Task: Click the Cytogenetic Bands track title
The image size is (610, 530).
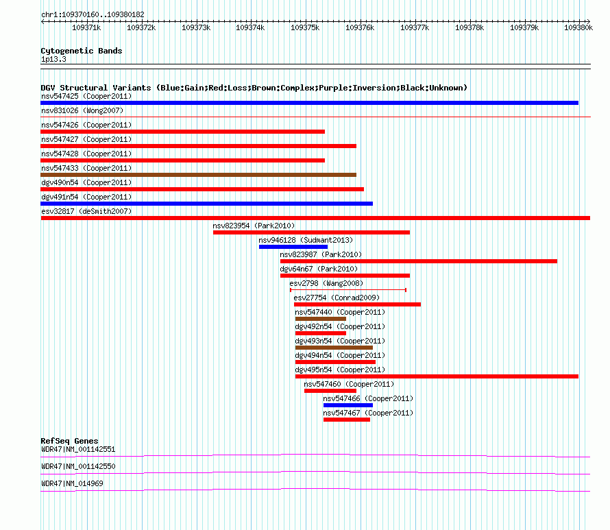Action: 82,51
